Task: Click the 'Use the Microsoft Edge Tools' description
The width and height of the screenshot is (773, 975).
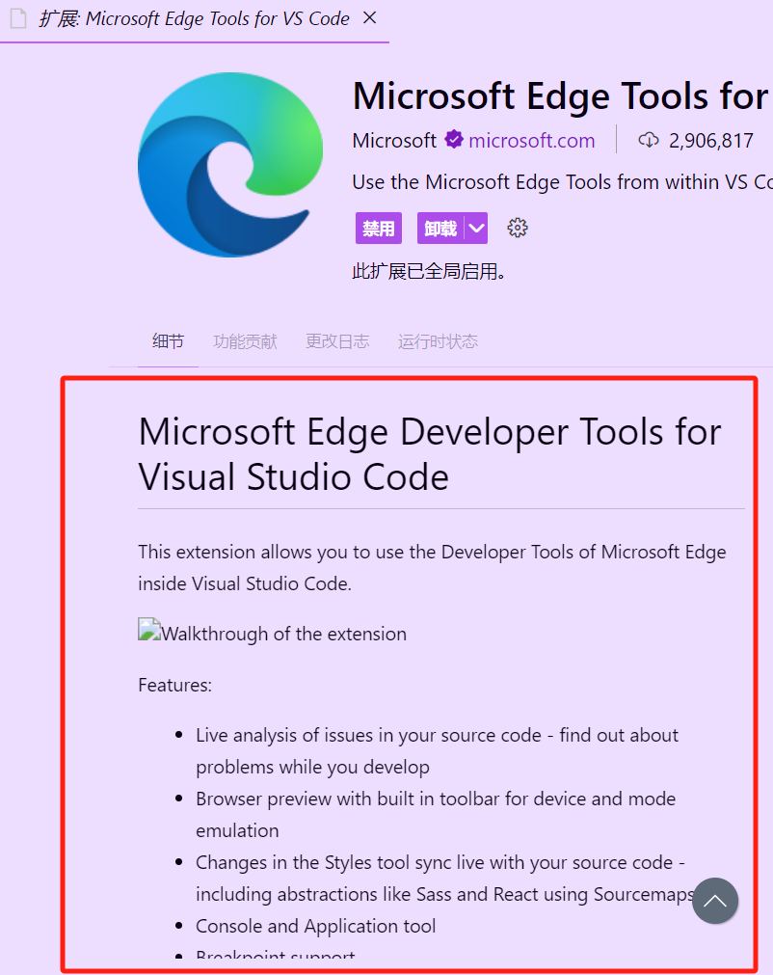Action: pyautogui.click(x=562, y=182)
